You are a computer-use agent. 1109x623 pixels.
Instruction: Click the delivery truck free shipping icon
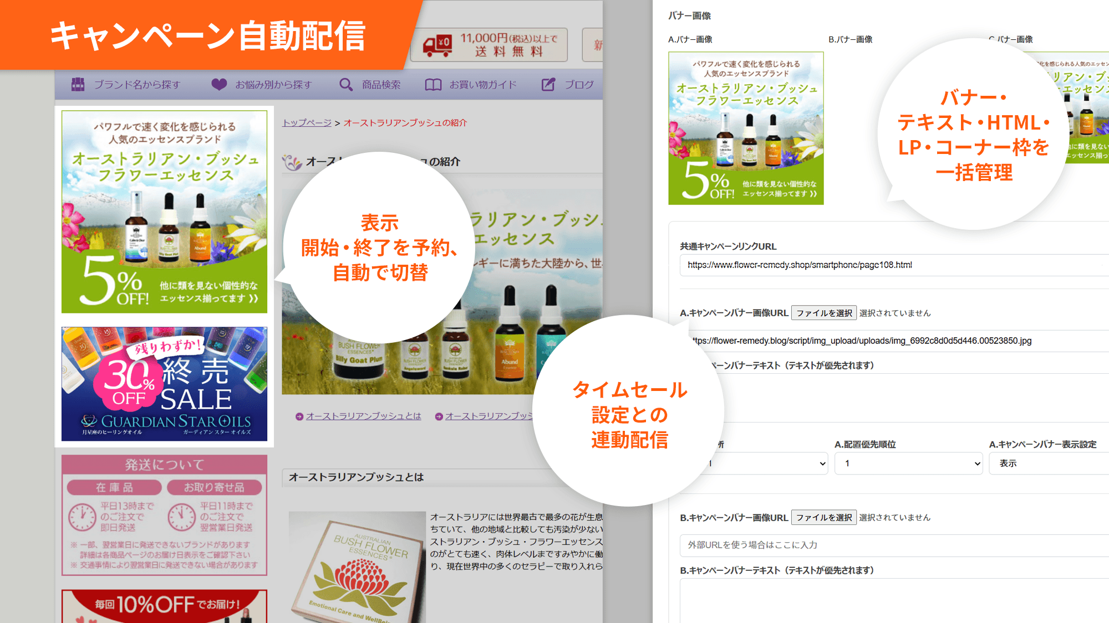tap(437, 46)
